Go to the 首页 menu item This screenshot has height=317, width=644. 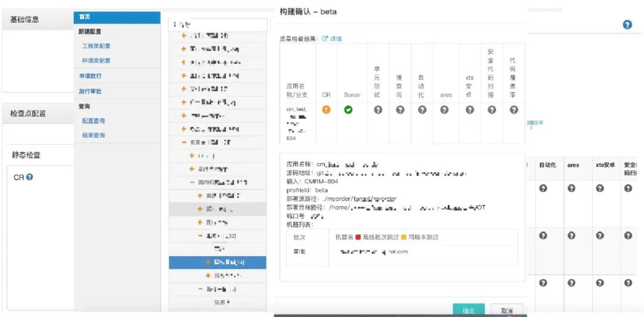[x=117, y=17]
